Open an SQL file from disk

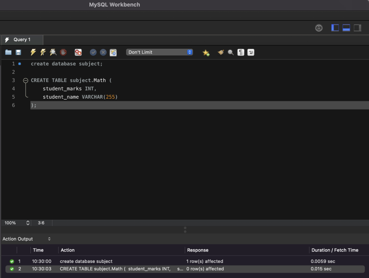click(x=8, y=52)
